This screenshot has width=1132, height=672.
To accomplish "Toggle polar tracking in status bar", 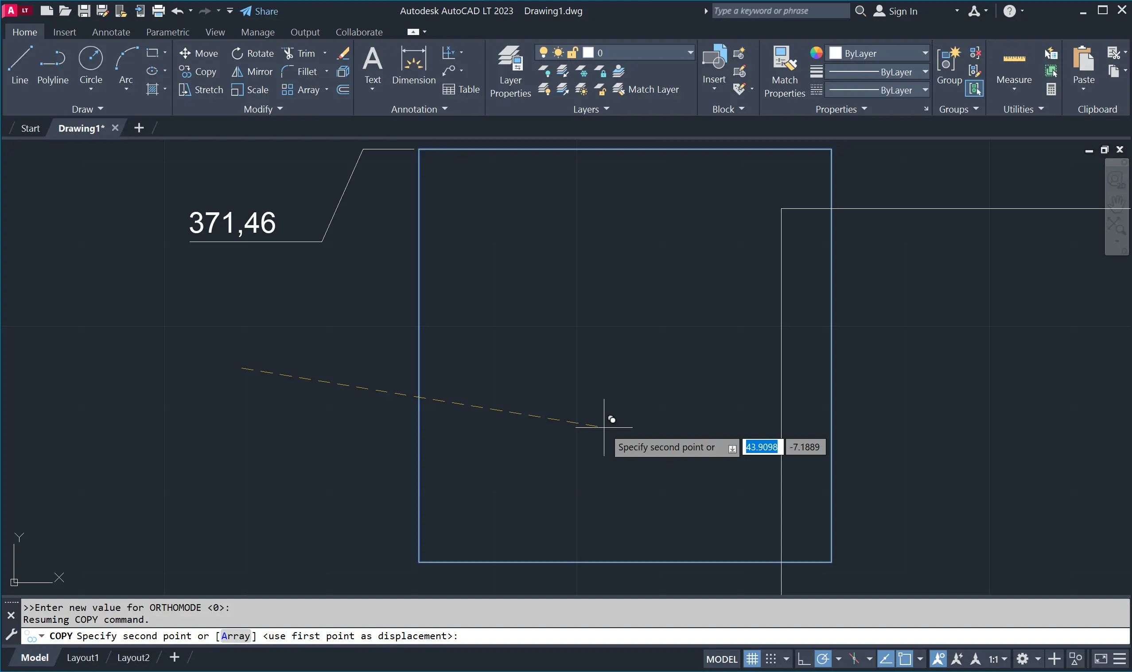I will (823, 658).
